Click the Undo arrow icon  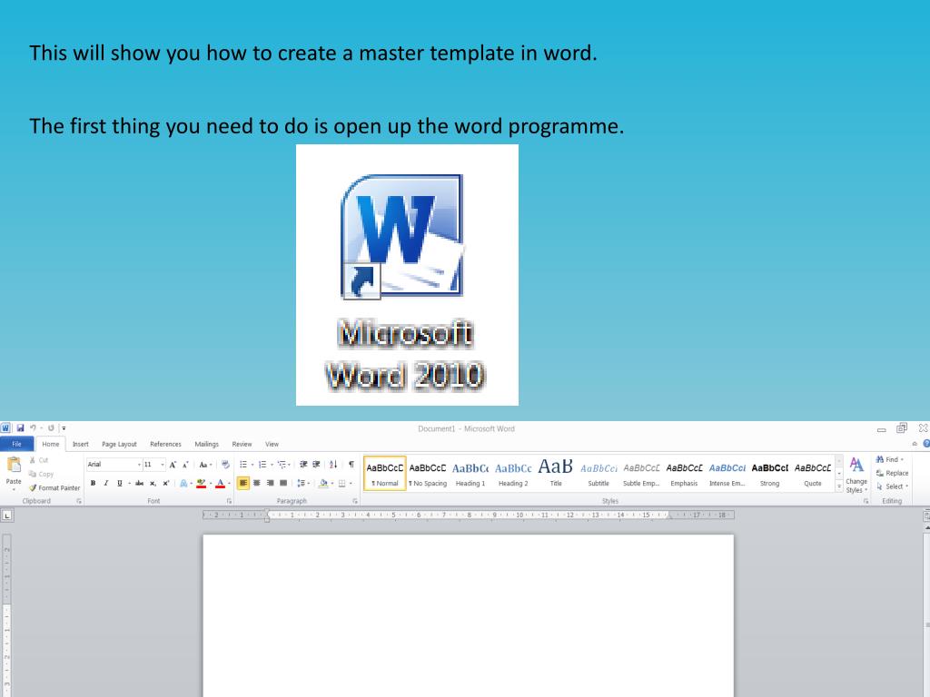click(x=34, y=428)
